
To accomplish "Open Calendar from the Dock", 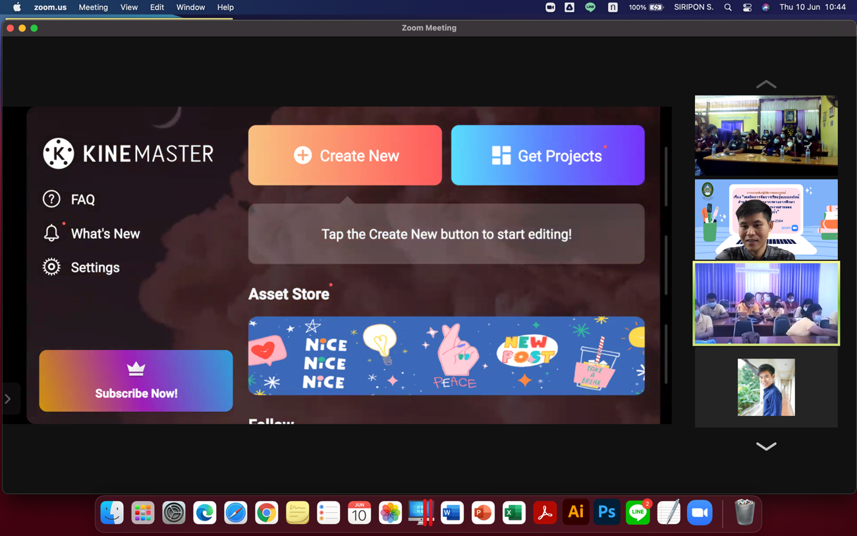I will (360, 513).
